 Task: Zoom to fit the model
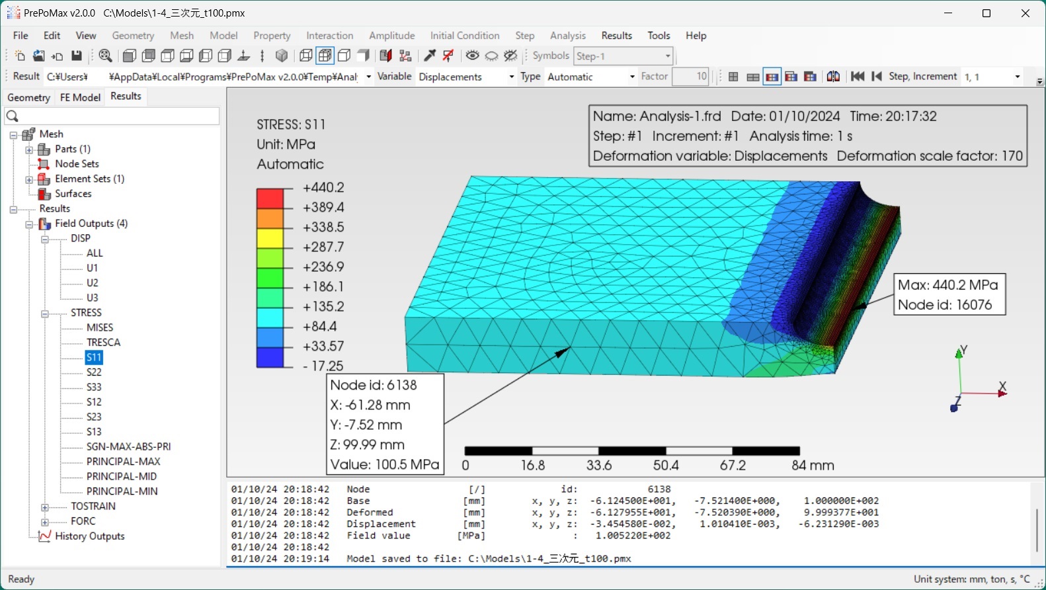click(105, 56)
